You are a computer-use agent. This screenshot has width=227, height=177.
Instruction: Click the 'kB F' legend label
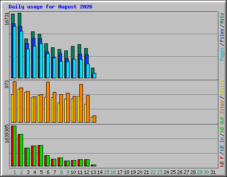tap(222, 162)
